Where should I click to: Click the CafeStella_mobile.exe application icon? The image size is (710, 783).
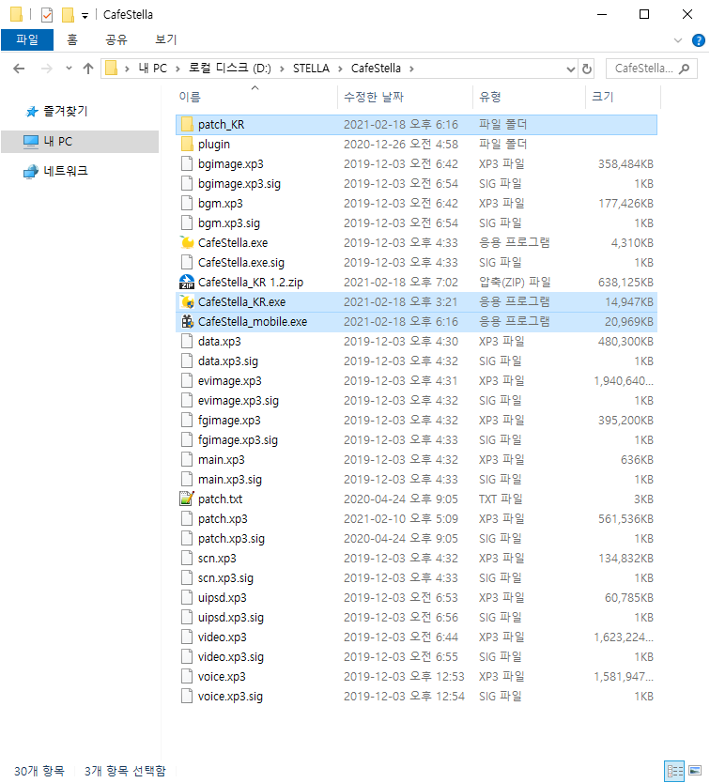(188, 322)
